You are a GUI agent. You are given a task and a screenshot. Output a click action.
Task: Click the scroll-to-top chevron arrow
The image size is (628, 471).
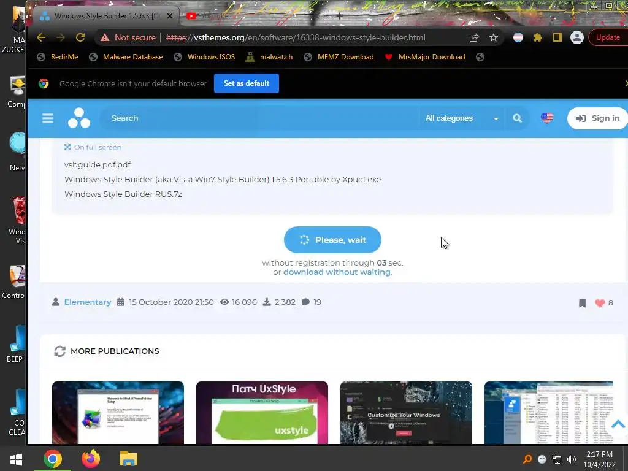click(618, 424)
